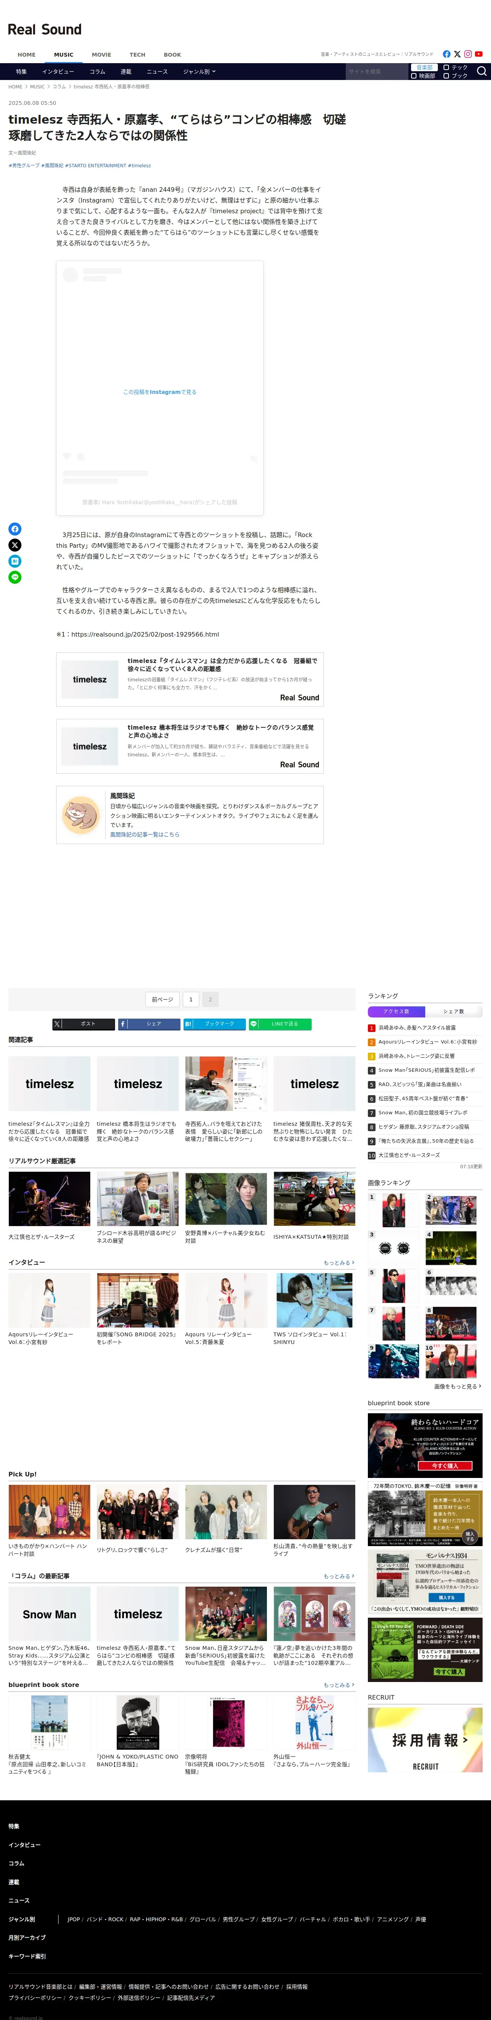Click the ポスト share button
Screen dimensions: 491x2020
(x=84, y=1024)
